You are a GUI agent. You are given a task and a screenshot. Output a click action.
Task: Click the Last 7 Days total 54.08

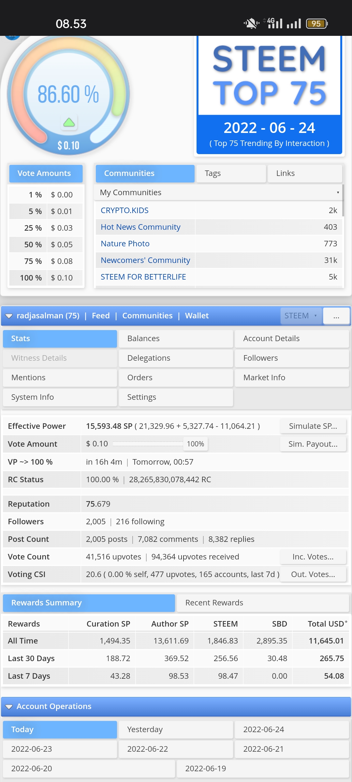point(334,676)
